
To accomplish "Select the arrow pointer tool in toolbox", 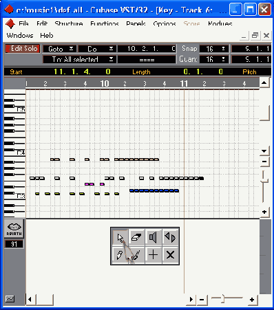I will 120,238.
